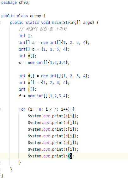Click the 'System.out.print(e[i]);' line

(x=53, y=142)
